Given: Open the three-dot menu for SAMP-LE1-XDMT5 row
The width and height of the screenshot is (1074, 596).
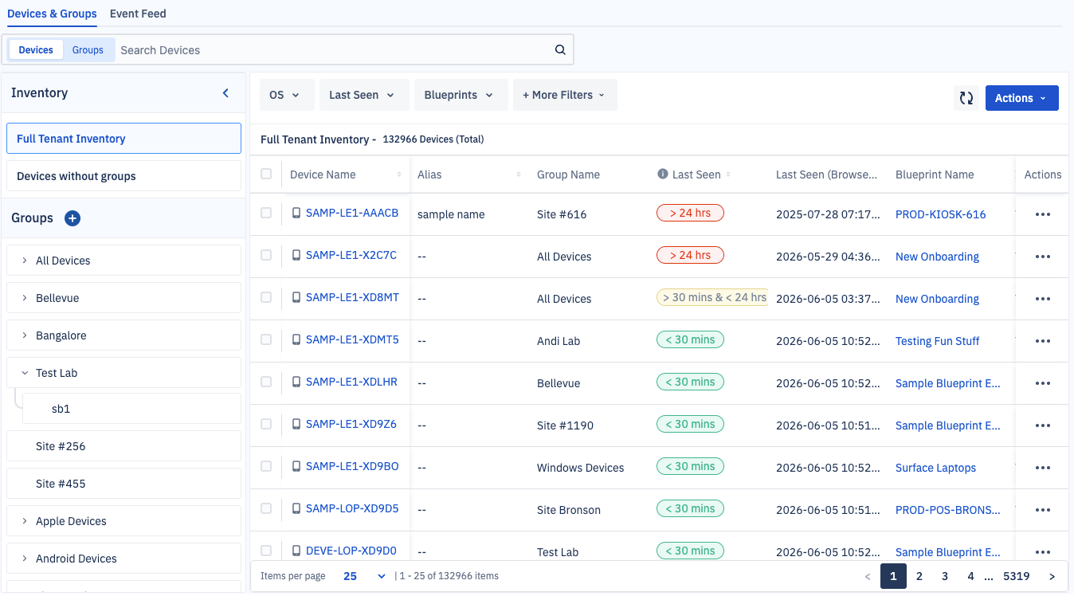Looking at the screenshot, I should tap(1042, 341).
